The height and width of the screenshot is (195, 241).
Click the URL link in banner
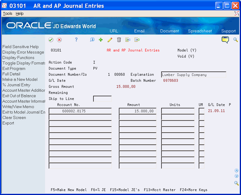(x=114, y=31)
